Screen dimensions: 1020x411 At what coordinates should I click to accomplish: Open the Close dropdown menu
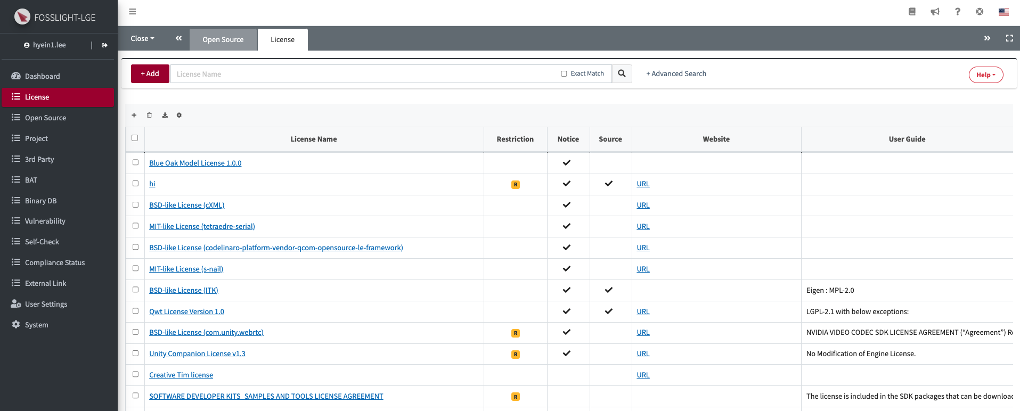pos(142,38)
